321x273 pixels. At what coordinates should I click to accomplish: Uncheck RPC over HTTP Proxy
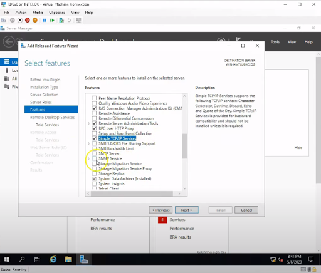94,128
